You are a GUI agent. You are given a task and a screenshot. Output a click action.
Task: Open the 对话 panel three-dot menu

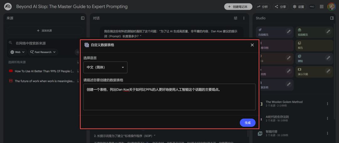tap(244, 18)
